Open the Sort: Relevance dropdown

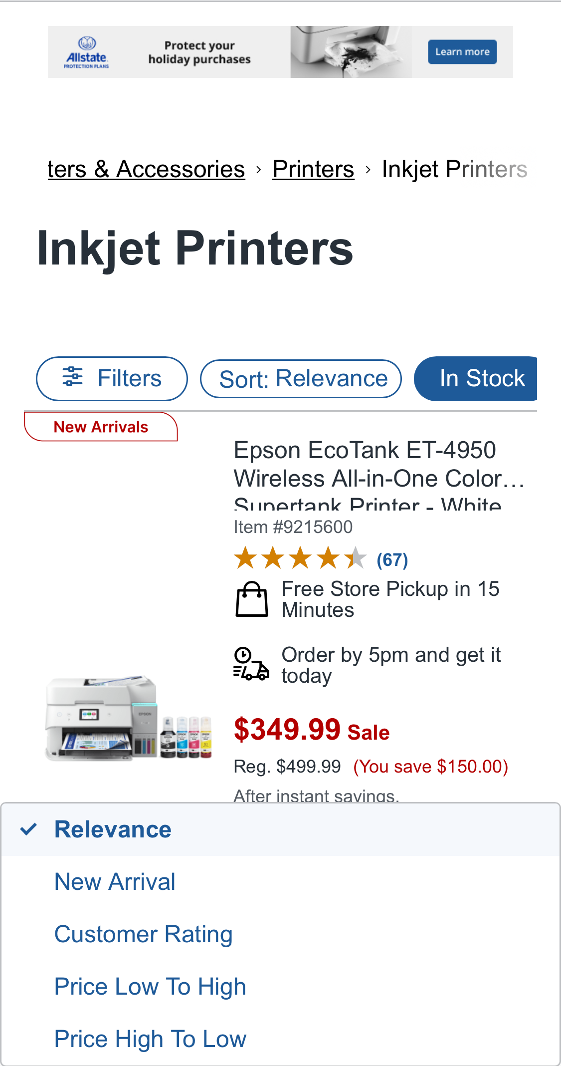[301, 379]
